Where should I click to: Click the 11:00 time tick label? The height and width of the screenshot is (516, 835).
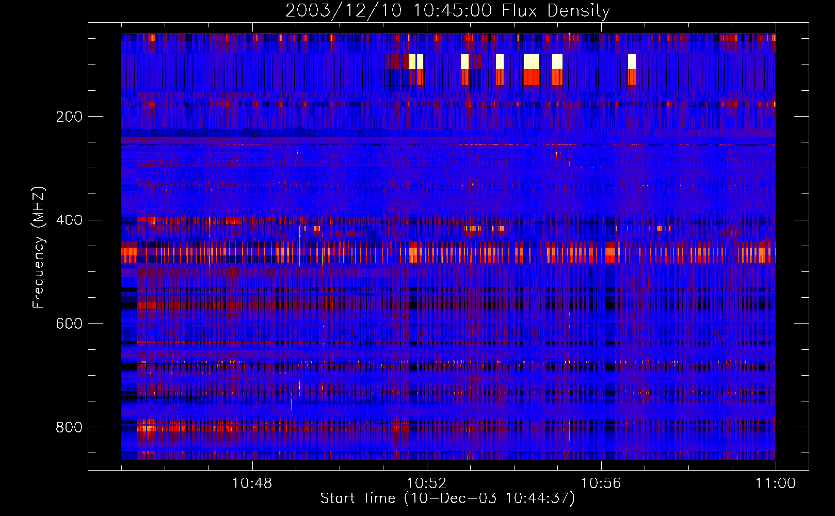click(775, 483)
